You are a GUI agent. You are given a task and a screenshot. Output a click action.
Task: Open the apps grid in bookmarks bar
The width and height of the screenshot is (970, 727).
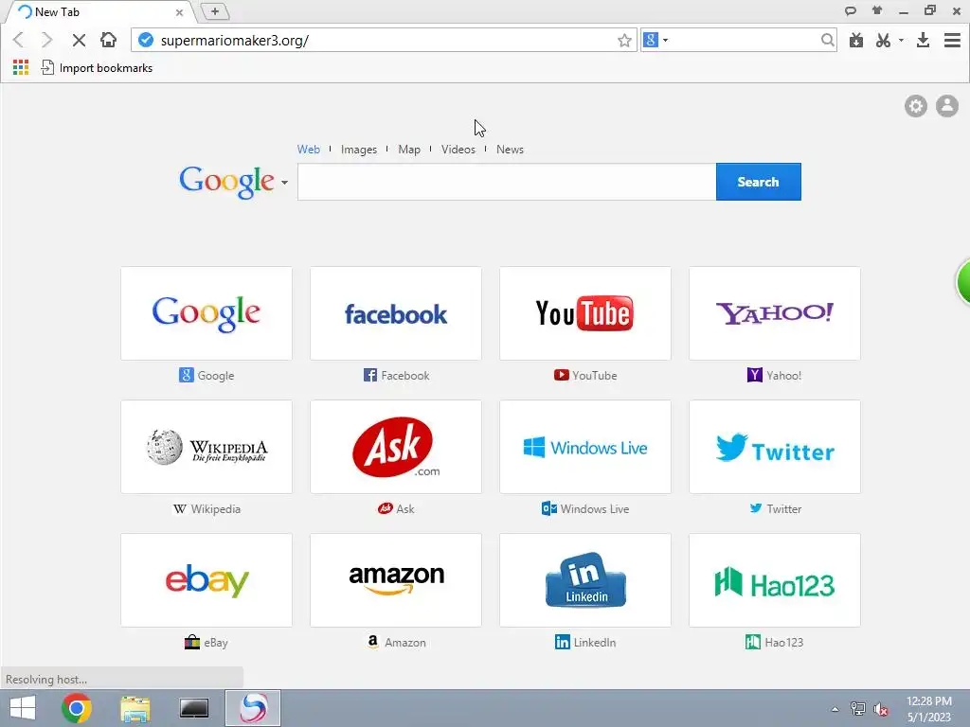[21, 67]
